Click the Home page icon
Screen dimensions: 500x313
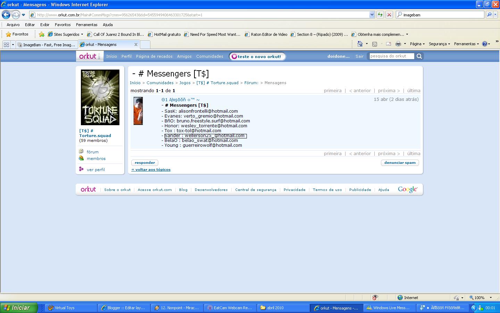click(x=360, y=44)
